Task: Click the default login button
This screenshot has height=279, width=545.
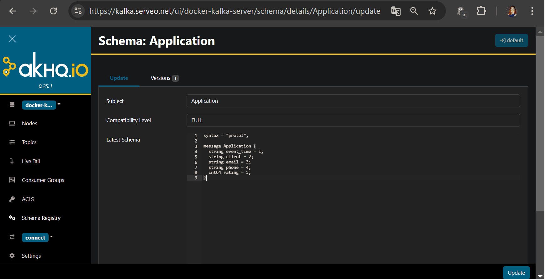Action: (511, 40)
